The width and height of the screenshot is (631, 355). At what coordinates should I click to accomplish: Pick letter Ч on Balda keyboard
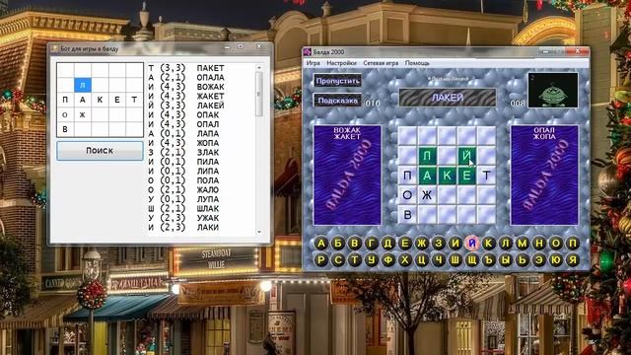point(438,260)
